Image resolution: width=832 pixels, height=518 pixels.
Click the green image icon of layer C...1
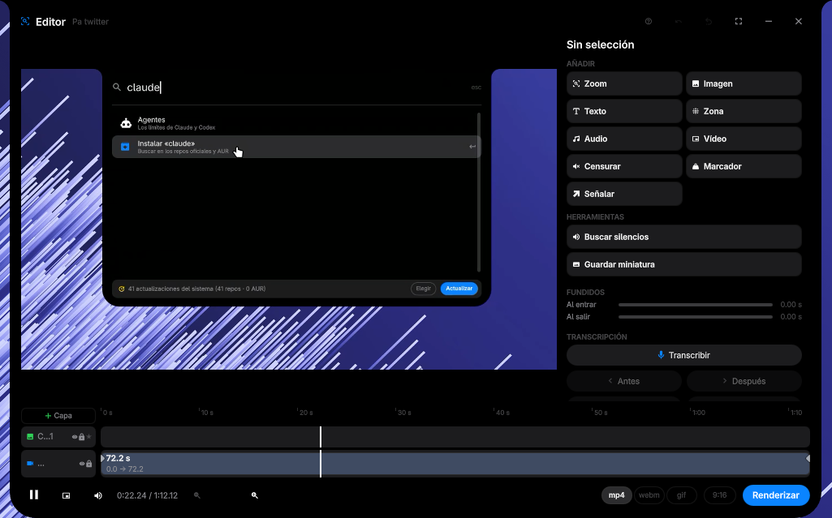click(x=30, y=437)
